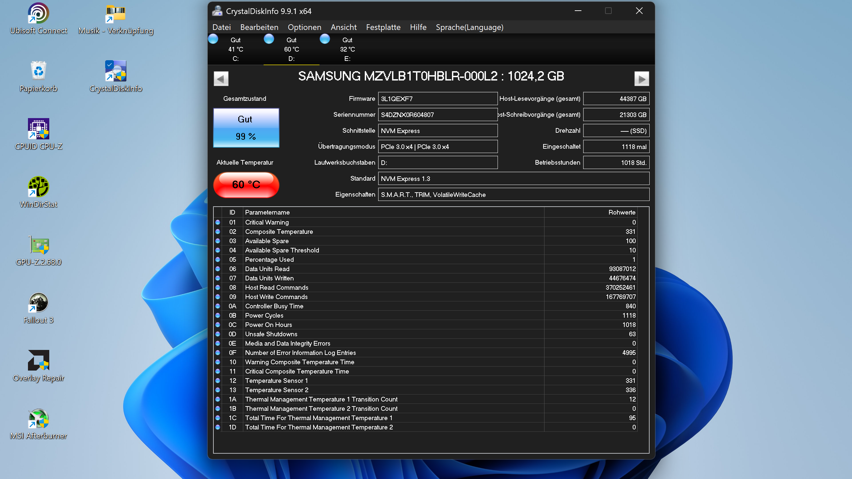Select the Power On Hours row
The image size is (852, 479).
(426, 325)
